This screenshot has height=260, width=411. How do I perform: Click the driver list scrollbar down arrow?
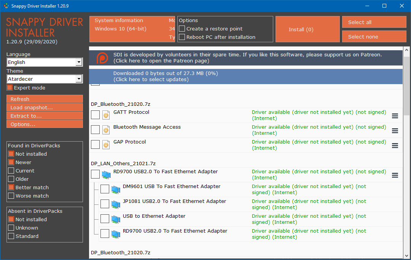(x=406, y=255)
